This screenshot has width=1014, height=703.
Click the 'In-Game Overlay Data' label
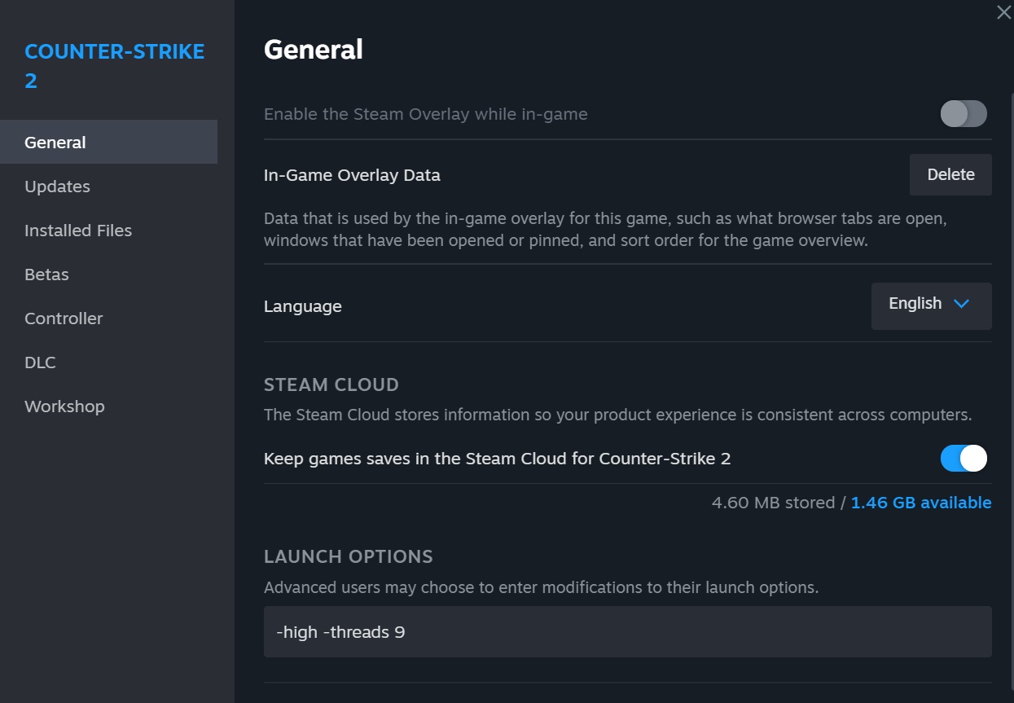[352, 175]
